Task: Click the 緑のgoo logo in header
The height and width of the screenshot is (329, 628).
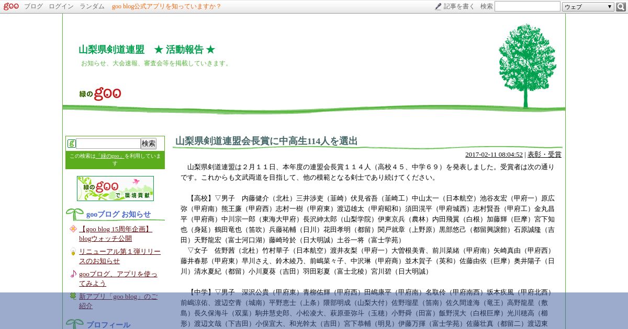Action: (100, 93)
